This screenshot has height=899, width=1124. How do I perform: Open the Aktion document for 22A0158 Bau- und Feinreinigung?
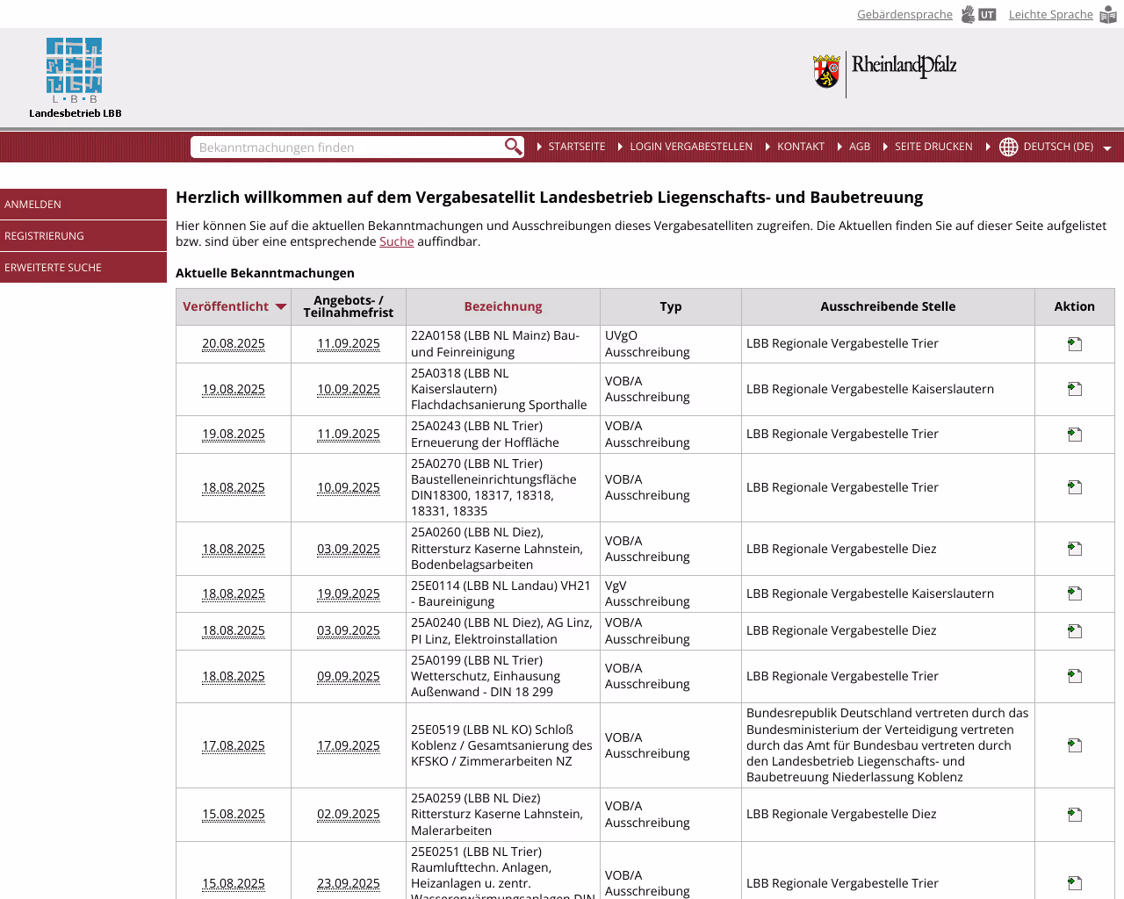coord(1074,343)
